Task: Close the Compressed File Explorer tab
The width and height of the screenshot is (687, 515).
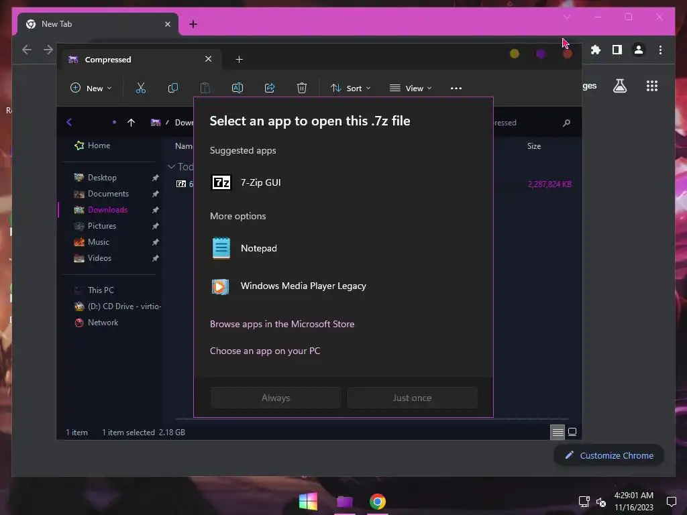Action: point(209,59)
